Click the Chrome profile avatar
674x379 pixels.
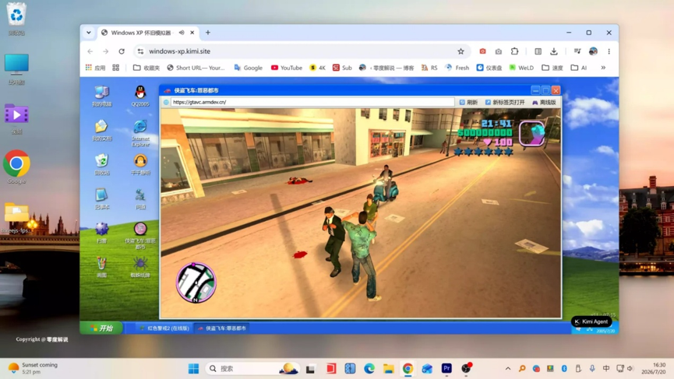click(x=593, y=51)
